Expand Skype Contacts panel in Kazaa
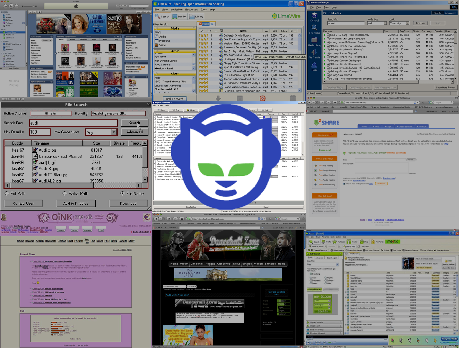Viewport: 459px width, 348px height. point(323,322)
